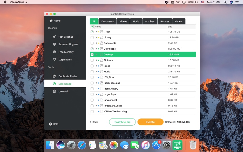Check the Pictures folder checkbox
Viewport: 243px width, 152px height.
(x=92, y=60)
